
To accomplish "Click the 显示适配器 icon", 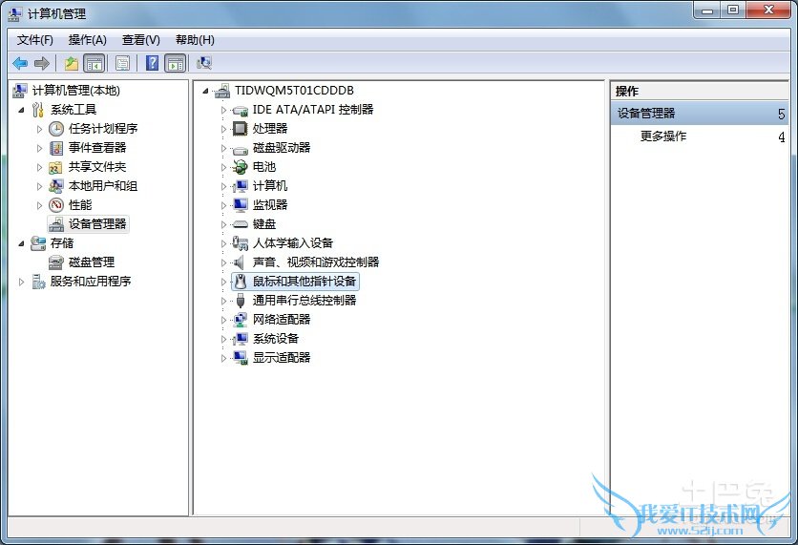I will pos(241,358).
